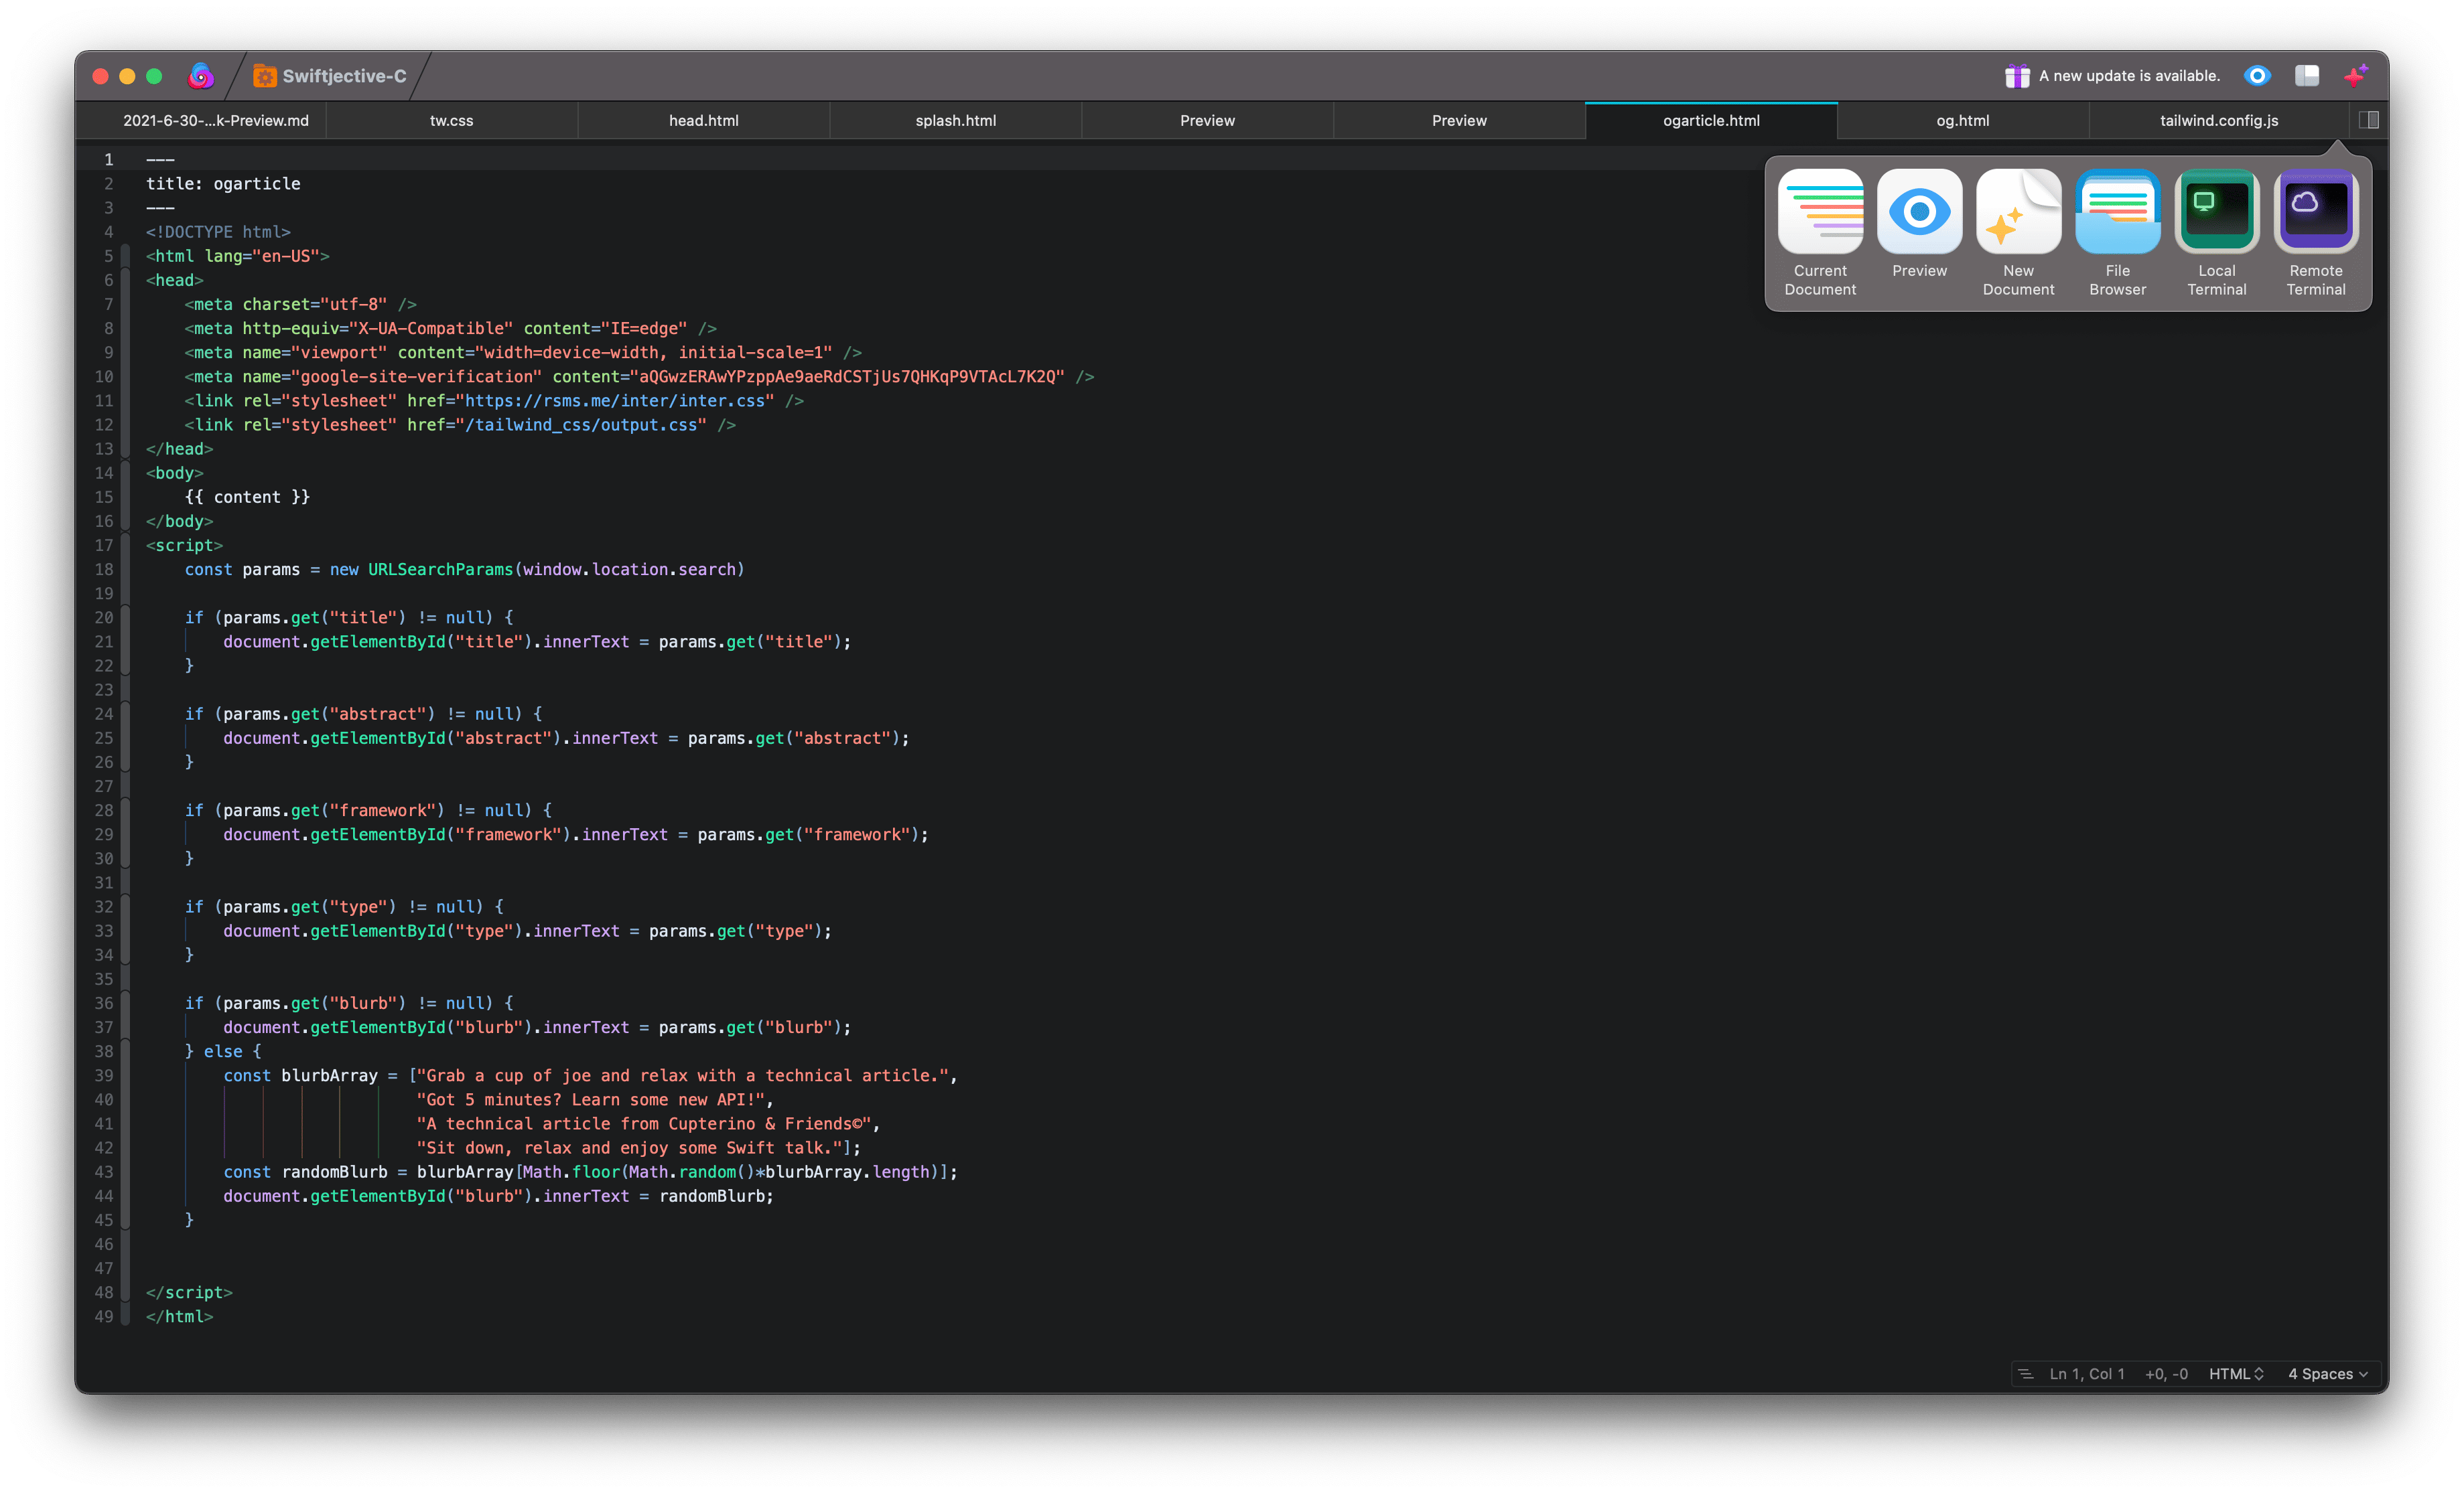Open the HTML language selector

[2237, 1373]
